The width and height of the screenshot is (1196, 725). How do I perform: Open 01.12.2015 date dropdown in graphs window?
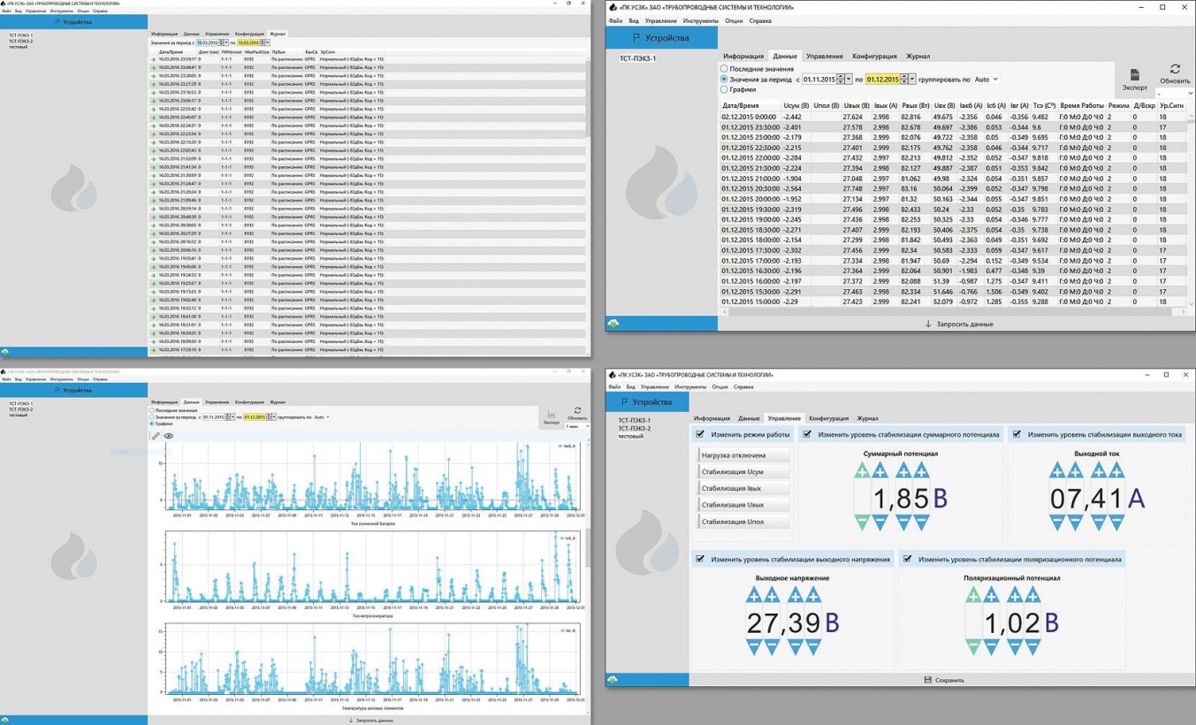coord(273,416)
